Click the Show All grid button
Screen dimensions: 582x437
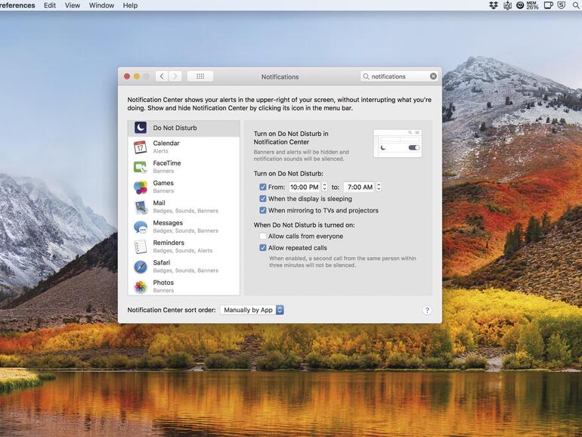200,76
